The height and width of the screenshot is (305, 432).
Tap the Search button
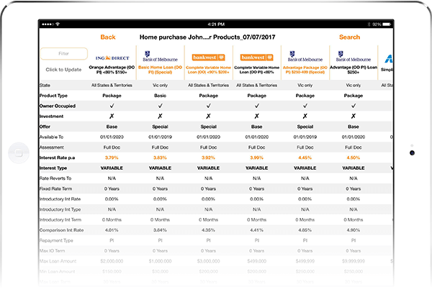[349, 37]
